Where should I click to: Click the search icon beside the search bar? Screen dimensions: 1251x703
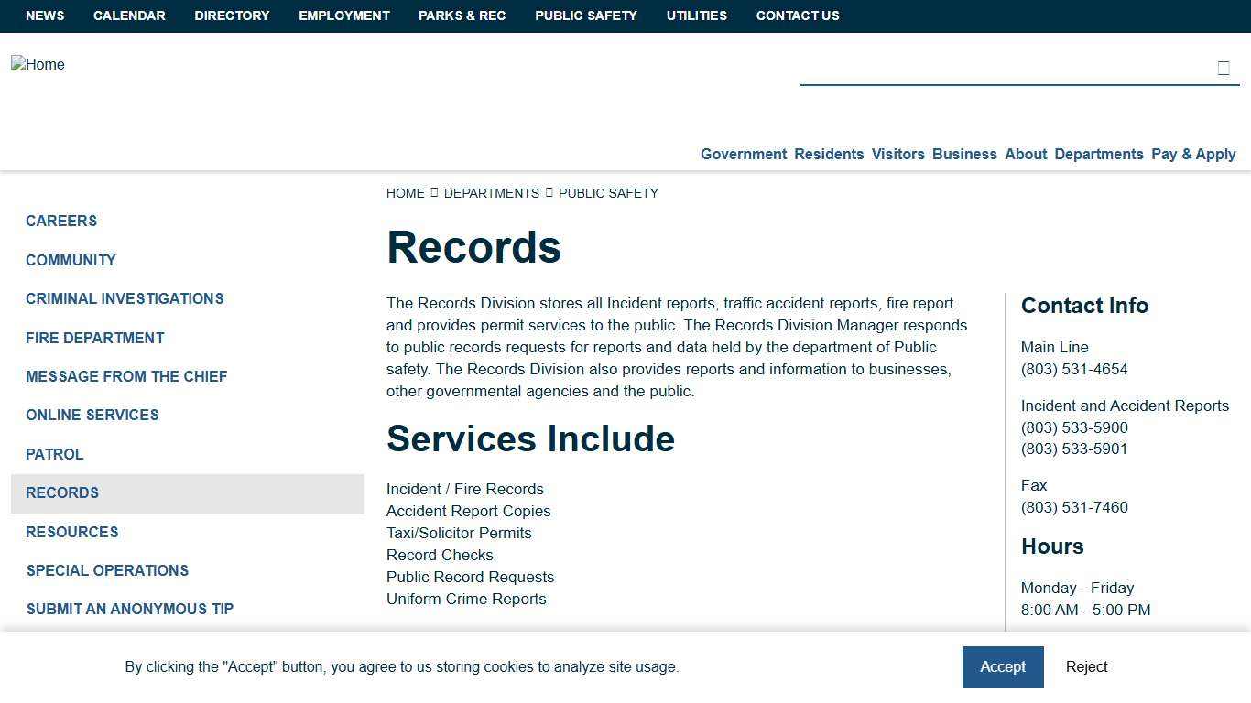(1223, 67)
